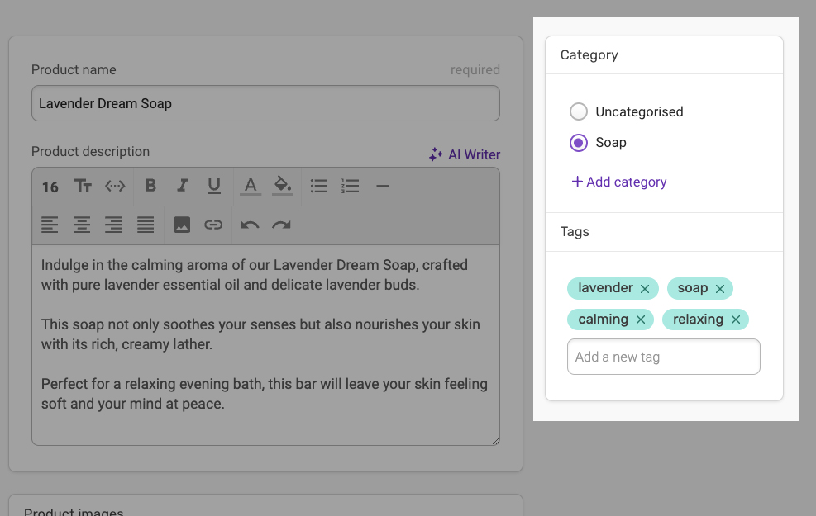
Task: Insert a horizontal rule
Action: (383, 186)
